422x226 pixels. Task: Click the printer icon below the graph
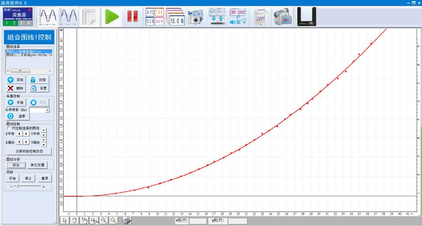click(127, 221)
